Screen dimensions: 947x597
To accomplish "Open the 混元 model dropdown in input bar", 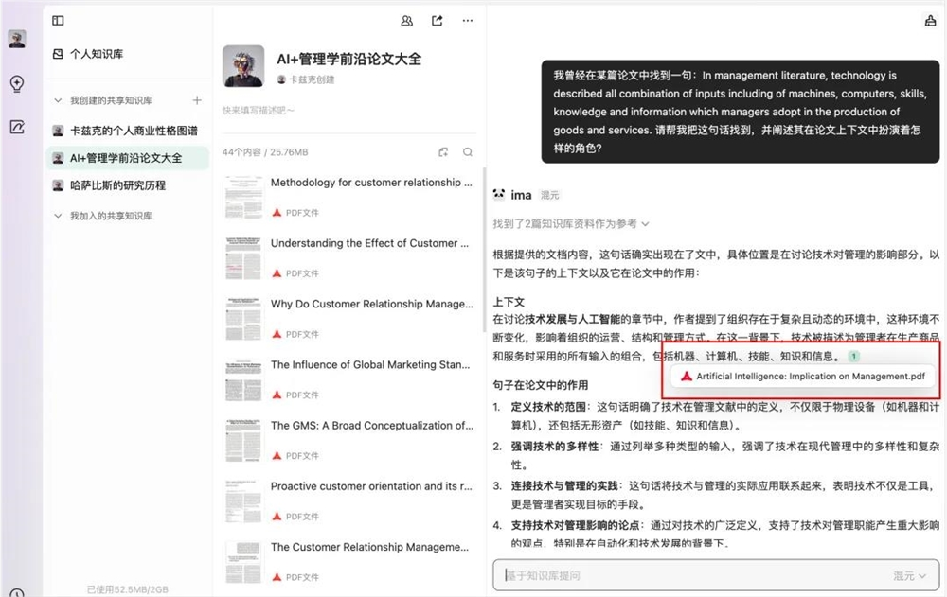I will (x=909, y=574).
